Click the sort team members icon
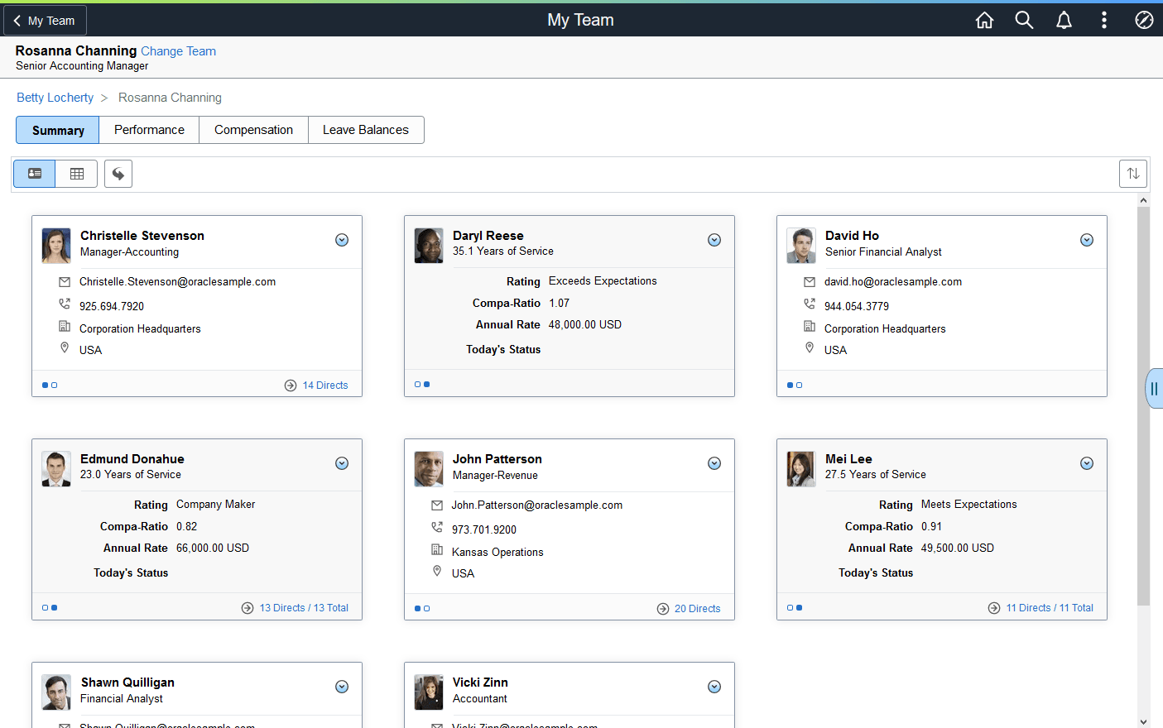This screenshot has height=728, width=1163. coord(1133,174)
